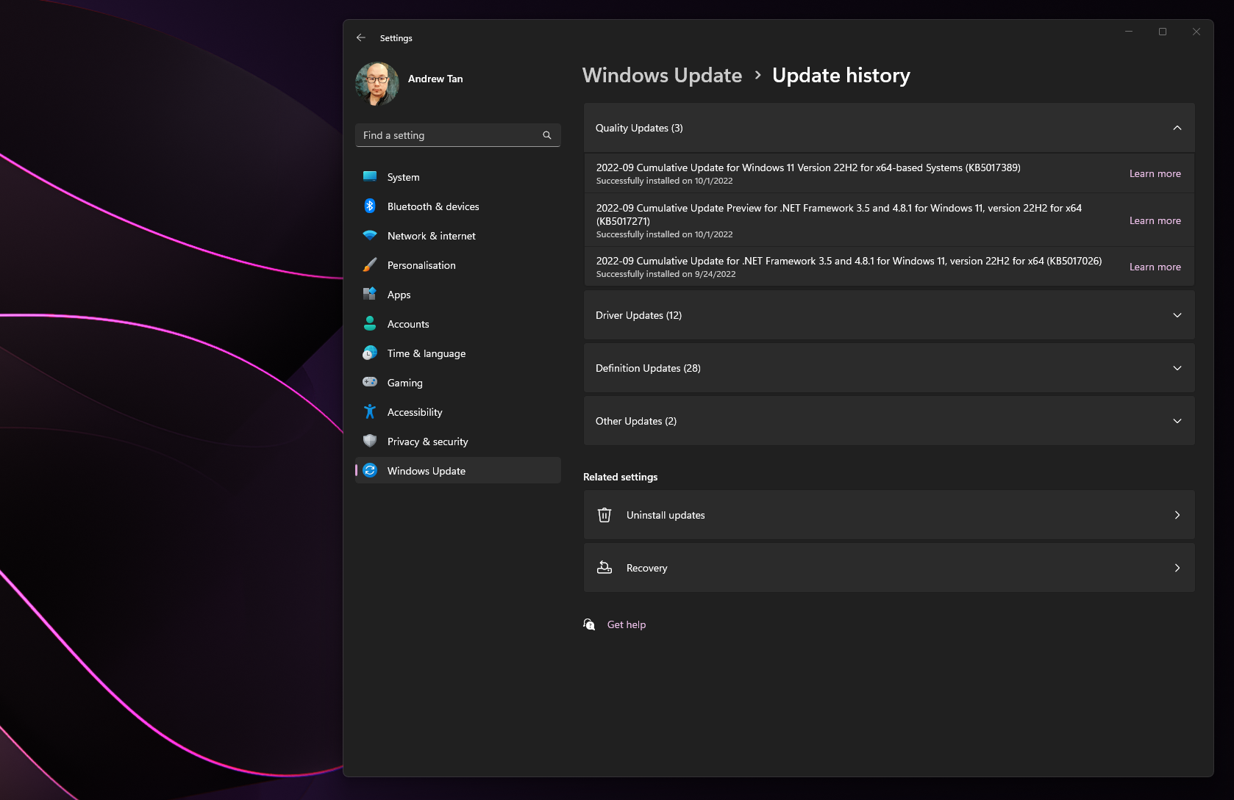Click the Accessibility figure icon
The height and width of the screenshot is (800, 1234).
click(370, 412)
